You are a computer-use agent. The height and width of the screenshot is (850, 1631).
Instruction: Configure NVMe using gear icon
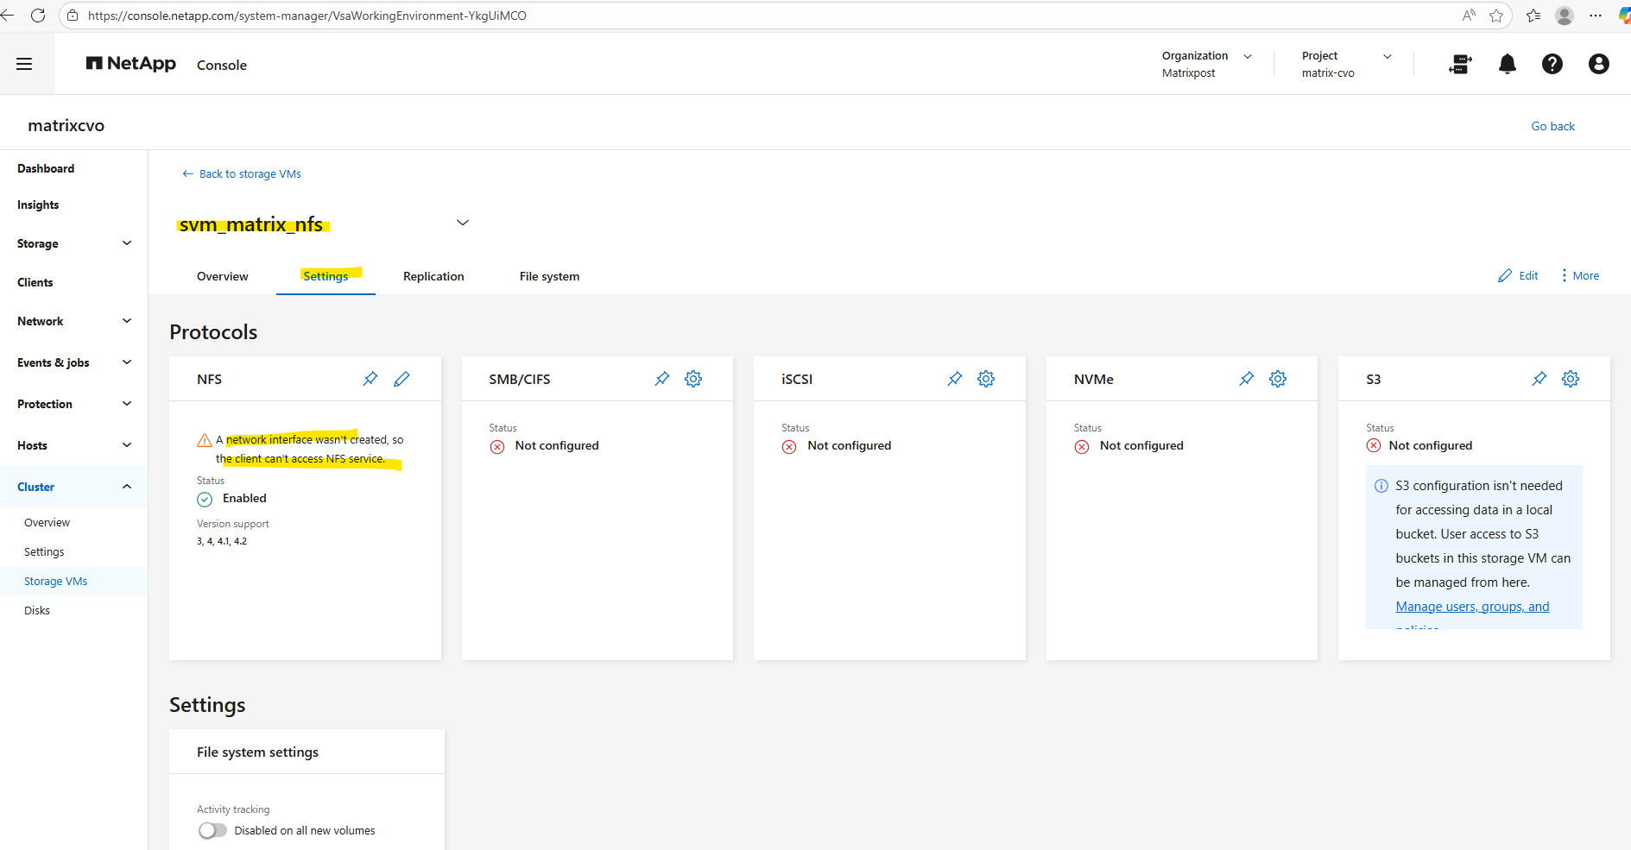[x=1278, y=379]
